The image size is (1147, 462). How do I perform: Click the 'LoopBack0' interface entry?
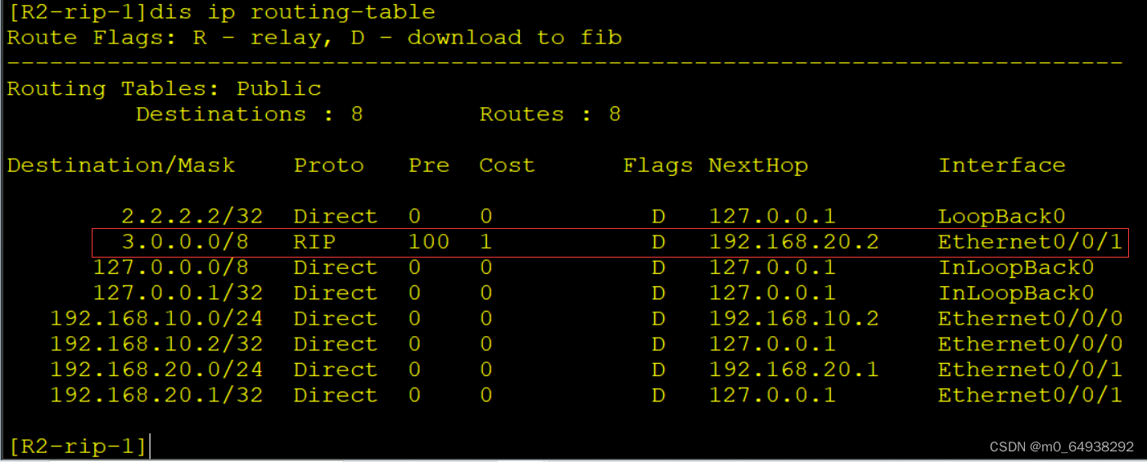[x=1002, y=217]
